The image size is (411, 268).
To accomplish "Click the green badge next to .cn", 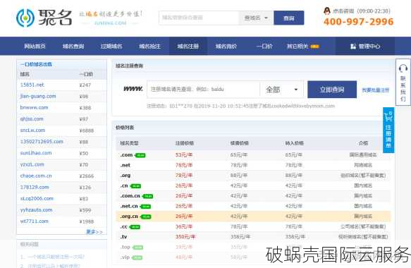I will (135, 186).
